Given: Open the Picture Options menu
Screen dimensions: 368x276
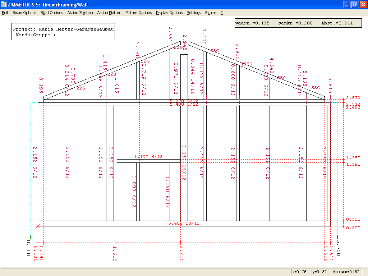Looking at the screenshot, I should point(138,13).
